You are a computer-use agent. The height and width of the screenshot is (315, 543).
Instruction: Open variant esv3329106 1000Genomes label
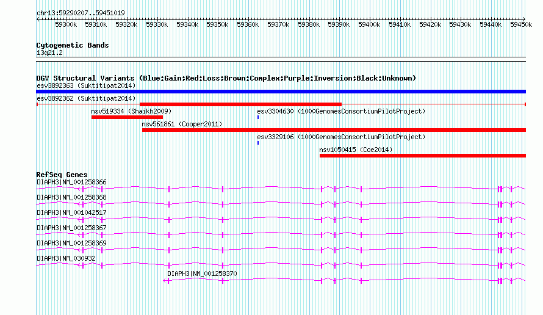click(x=341, y=137)
